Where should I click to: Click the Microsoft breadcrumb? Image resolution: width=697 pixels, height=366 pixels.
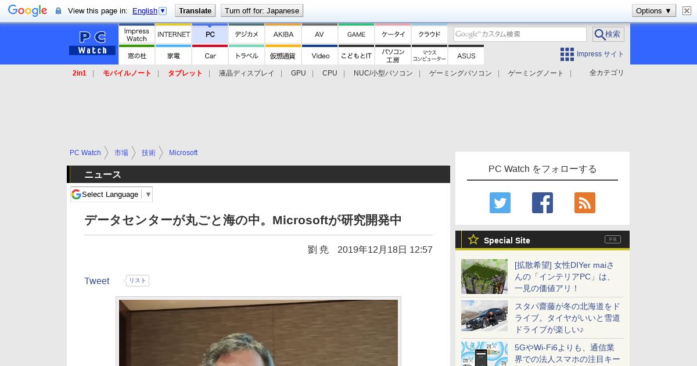[184, 153]
